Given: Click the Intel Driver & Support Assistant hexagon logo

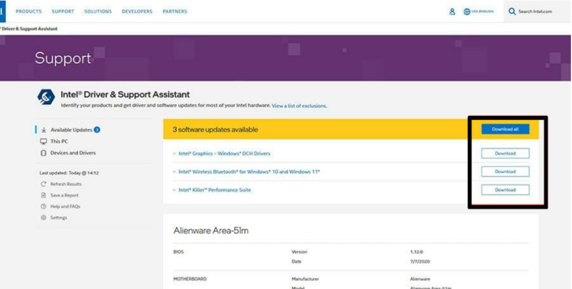Looking at the screenshot, I should click(46, 97).
